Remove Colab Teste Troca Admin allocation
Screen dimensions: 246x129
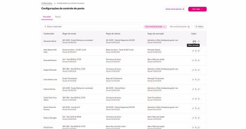point(196,99)
